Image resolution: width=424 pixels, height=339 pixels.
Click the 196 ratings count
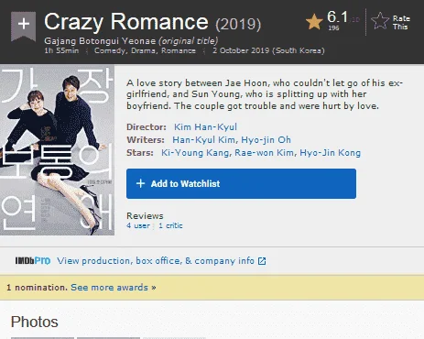[x=333, y=27]
